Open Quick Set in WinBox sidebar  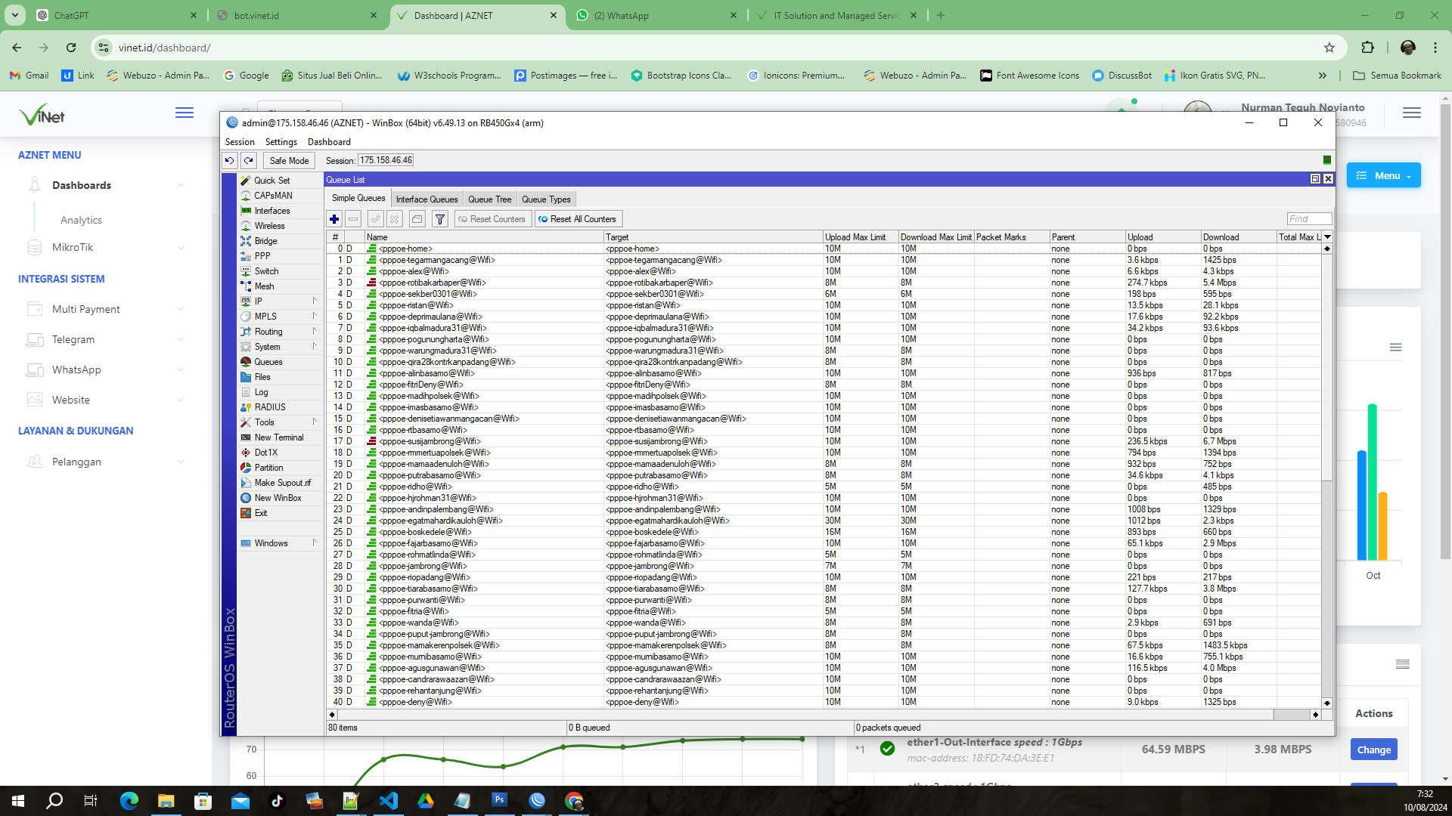tap(272, 181)
